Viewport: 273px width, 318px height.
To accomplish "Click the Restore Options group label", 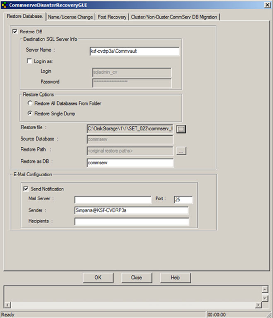I will [x=38, y=94].
